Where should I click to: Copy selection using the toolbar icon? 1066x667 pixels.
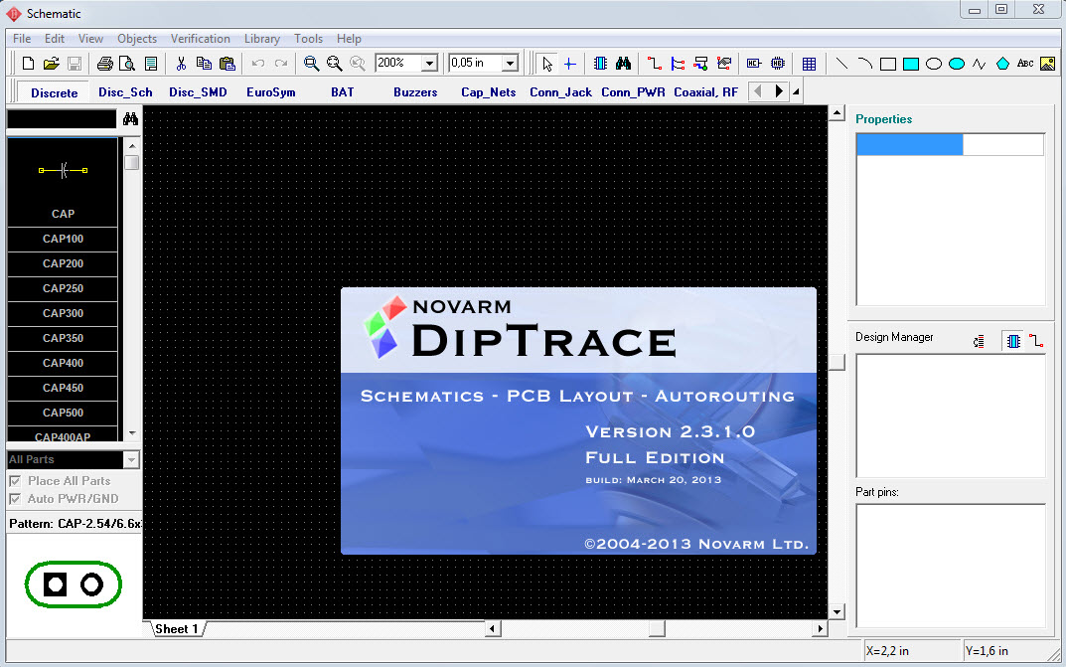(204, 64)
